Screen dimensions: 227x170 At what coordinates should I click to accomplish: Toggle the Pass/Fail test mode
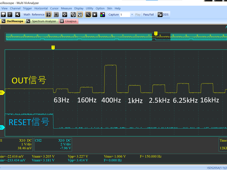(149, 15)
